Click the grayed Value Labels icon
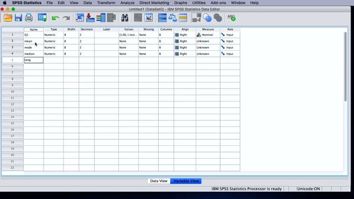 [x=196, y=18]
